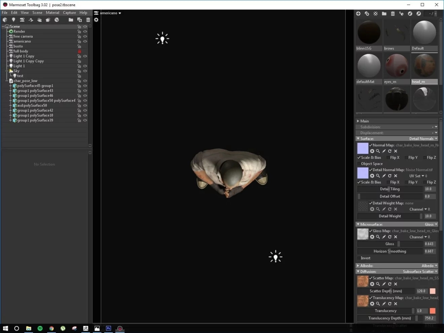Open the File menu
444x333 pixels.
[x=5, y=13]
